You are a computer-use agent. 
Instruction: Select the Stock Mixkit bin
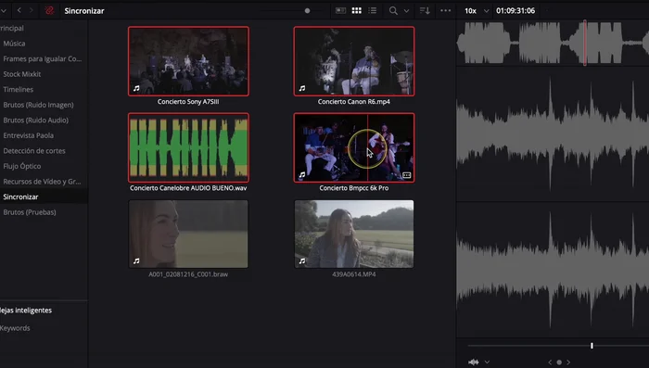pos(22,74)
